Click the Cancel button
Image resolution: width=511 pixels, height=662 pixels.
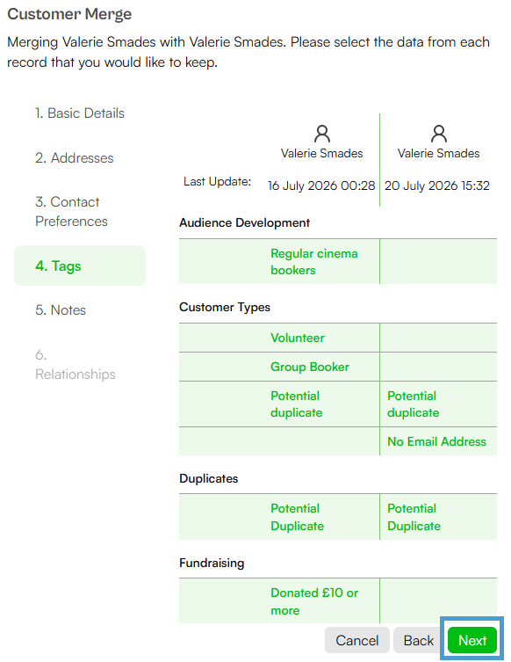[x=356, y=640]
